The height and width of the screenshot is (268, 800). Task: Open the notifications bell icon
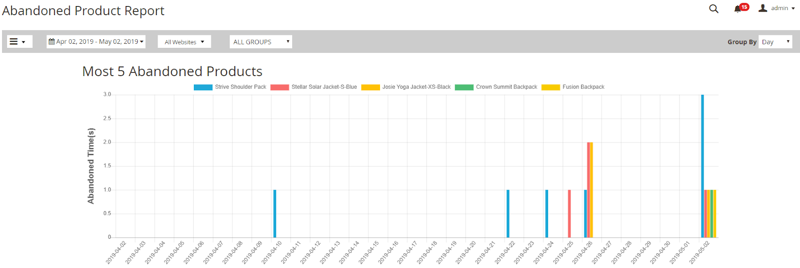(737, 9)
